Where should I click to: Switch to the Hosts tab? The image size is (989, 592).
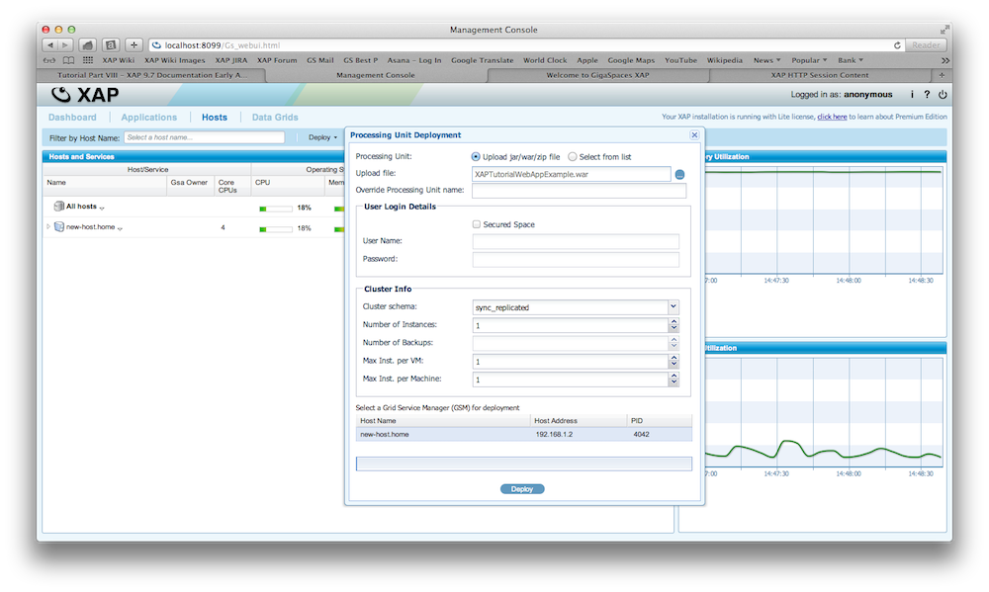(215, 118)
